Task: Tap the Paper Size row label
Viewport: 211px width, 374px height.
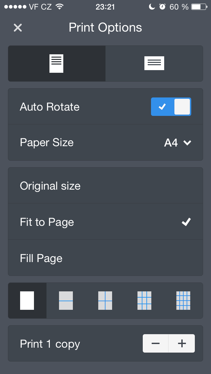Action: tap(47, 143)
